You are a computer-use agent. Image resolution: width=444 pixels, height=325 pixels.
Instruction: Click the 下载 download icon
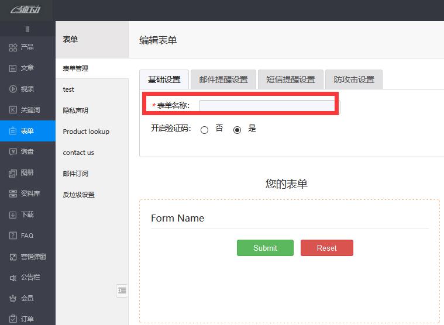coord(13,215)
